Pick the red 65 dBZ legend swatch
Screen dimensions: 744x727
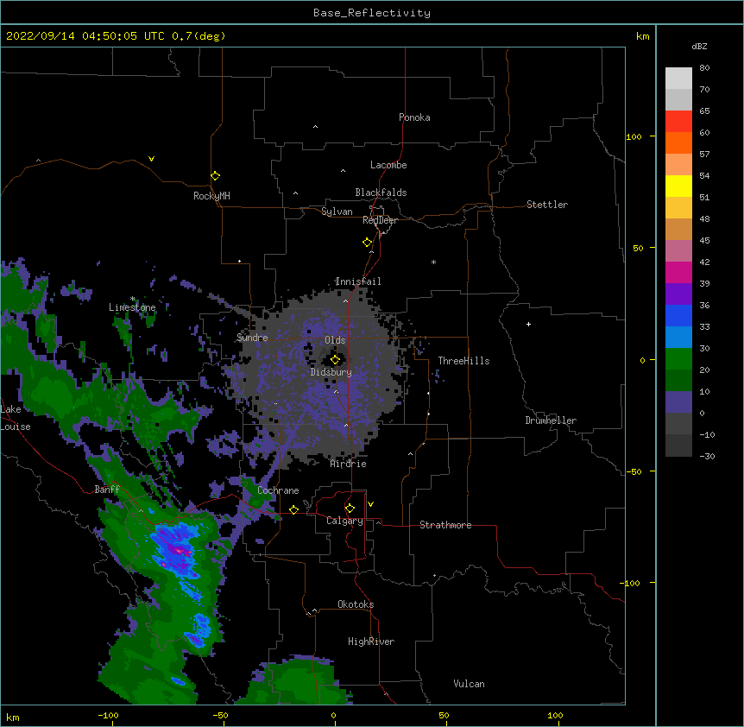(x=678, y=122)
